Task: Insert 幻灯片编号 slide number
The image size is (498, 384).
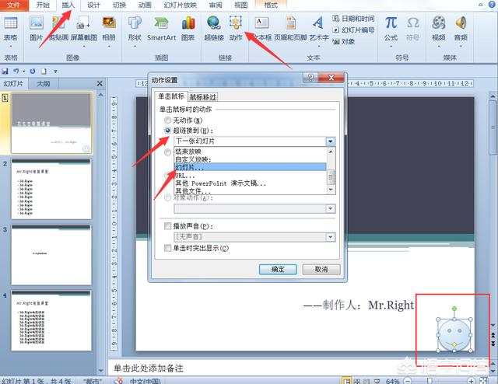Action: tap(353, 30)
